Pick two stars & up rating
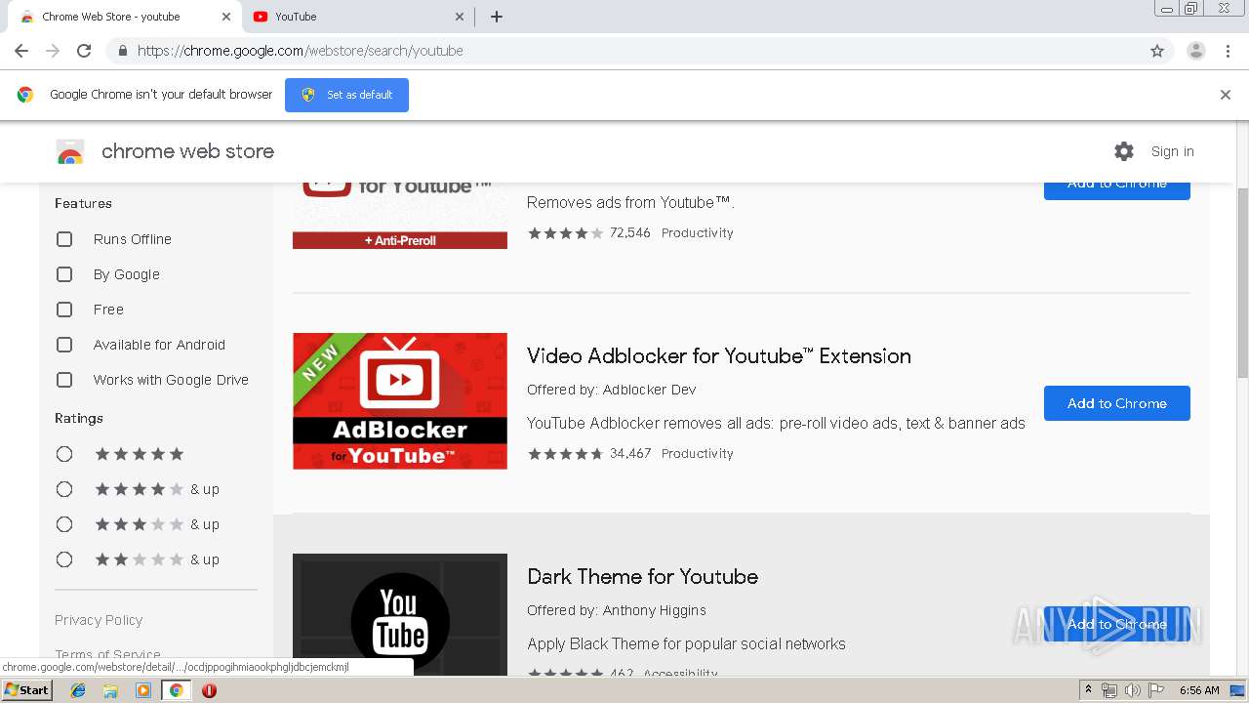 click(x=64, y=559)
